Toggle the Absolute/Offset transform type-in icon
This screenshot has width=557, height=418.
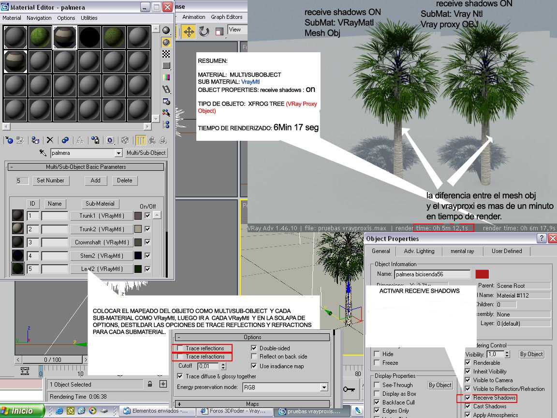tap(163, 384)
